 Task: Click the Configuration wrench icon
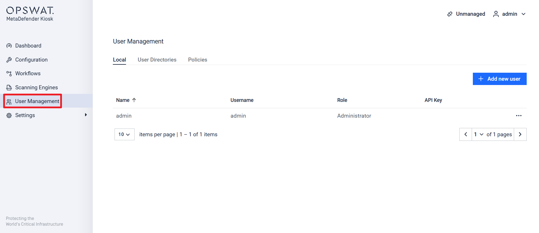coord(9,60)
